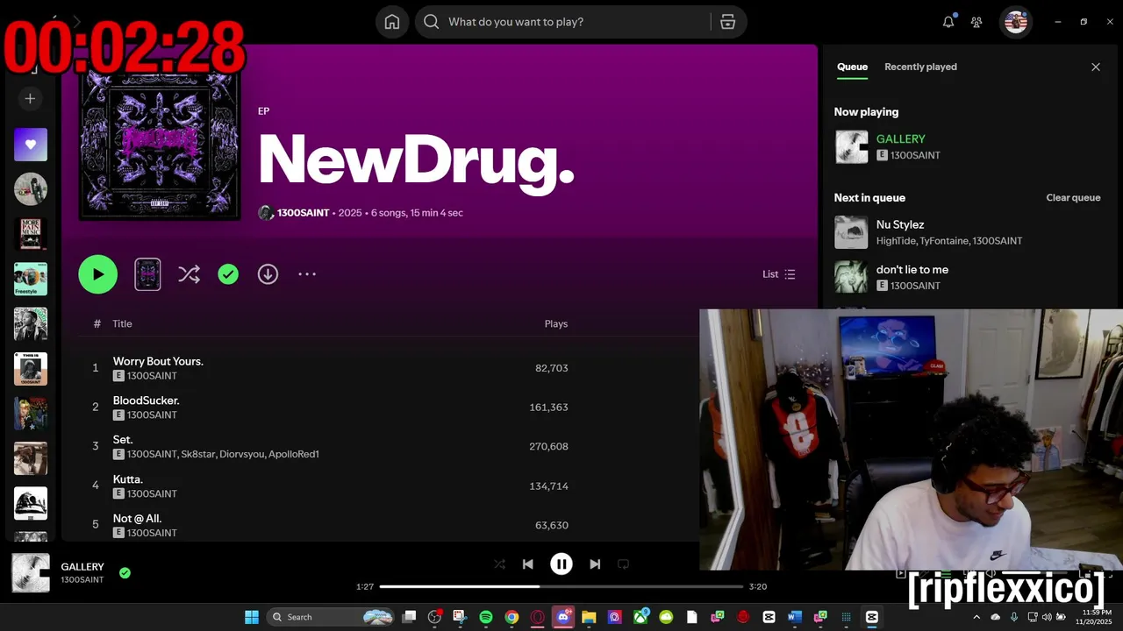
Task: Open Discord from the taskbar
Action: tap(563, 617)
